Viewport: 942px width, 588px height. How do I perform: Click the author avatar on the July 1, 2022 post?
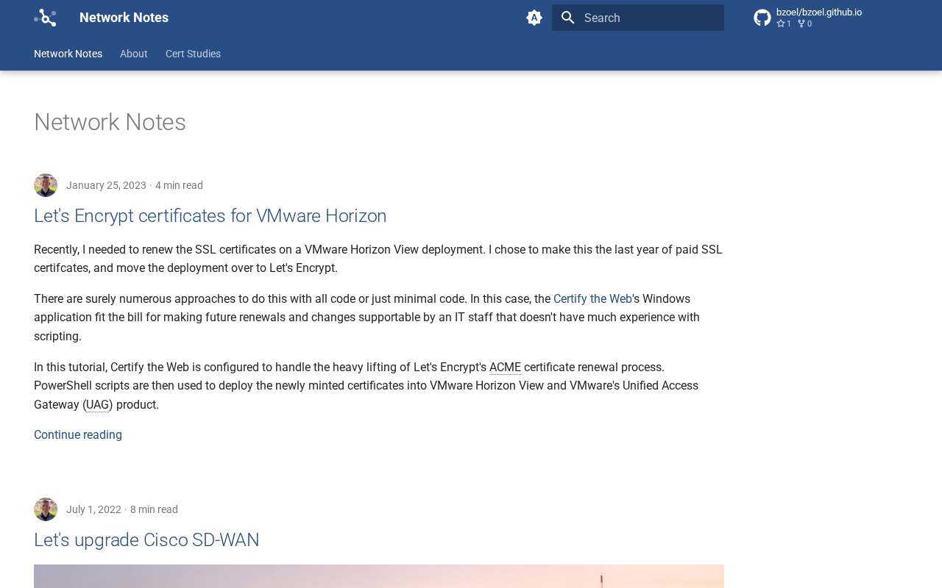[x=46, y=509]
